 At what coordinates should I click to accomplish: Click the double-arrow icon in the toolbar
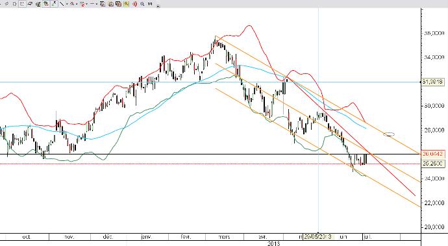pyautogui.click(x=6, y=4)
